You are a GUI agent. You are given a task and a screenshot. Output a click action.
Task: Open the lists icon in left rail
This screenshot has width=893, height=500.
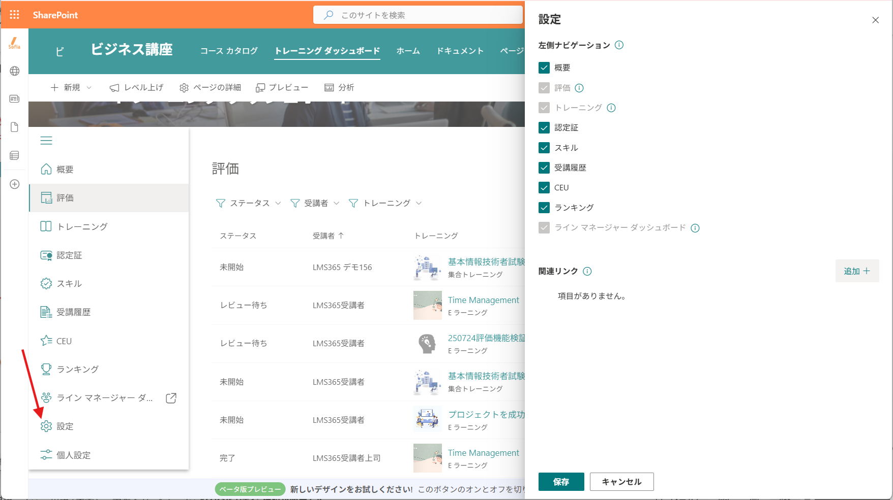pyautogui.click(x=15, y=155)
